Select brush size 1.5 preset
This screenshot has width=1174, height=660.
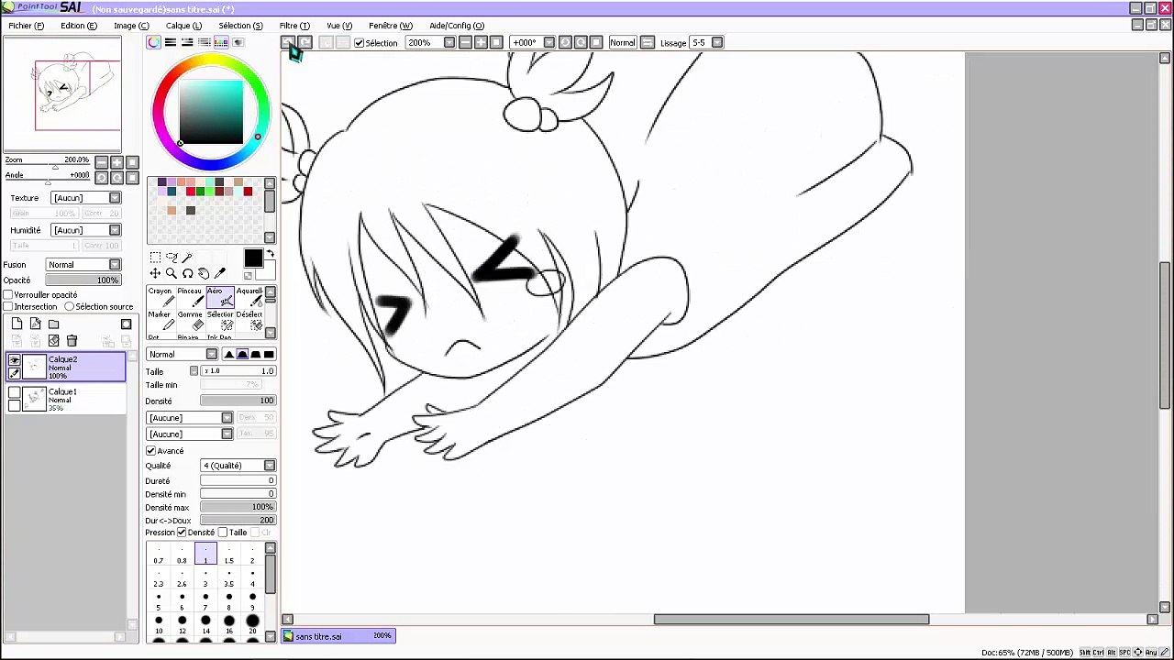[x=229, y=555]
